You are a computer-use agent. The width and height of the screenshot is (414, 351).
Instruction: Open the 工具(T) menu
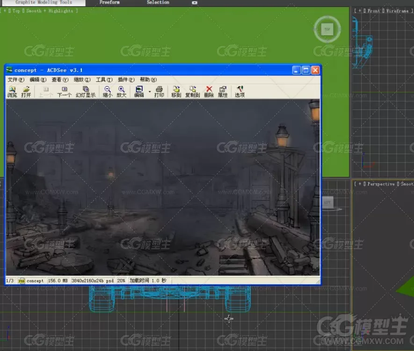click(x=104, y=80)
